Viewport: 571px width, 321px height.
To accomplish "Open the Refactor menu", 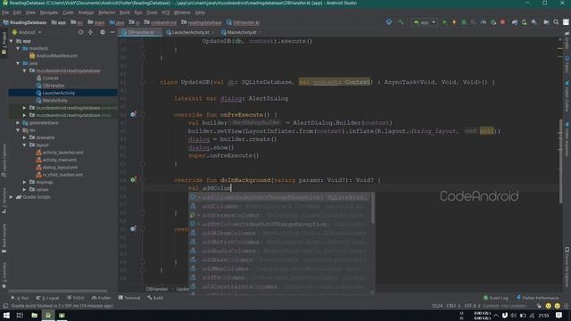I will (107, 12).
